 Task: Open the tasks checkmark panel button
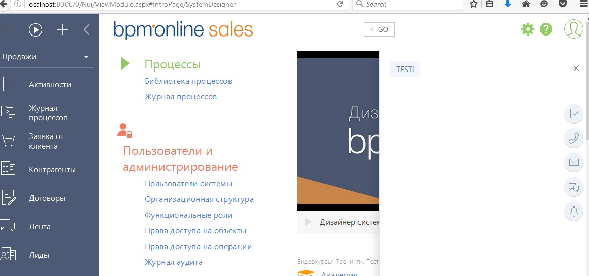[574, 114]
